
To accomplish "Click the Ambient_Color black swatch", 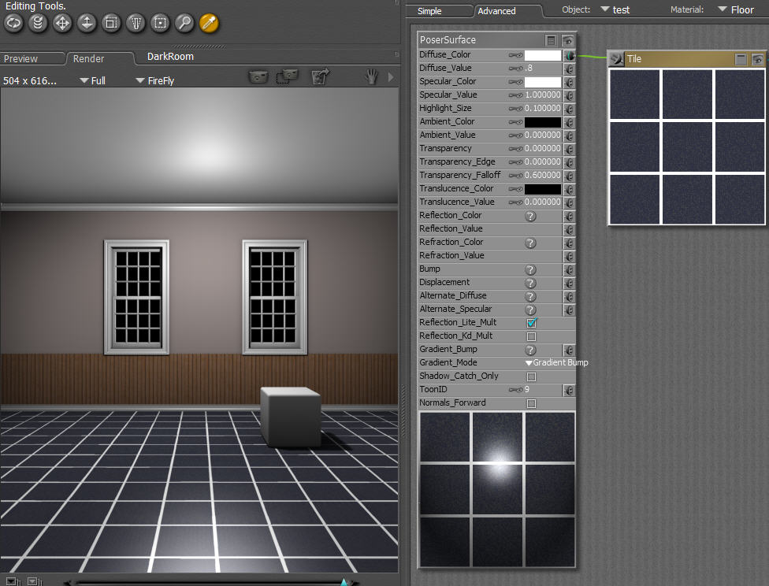I will click(x=543, y=122).
